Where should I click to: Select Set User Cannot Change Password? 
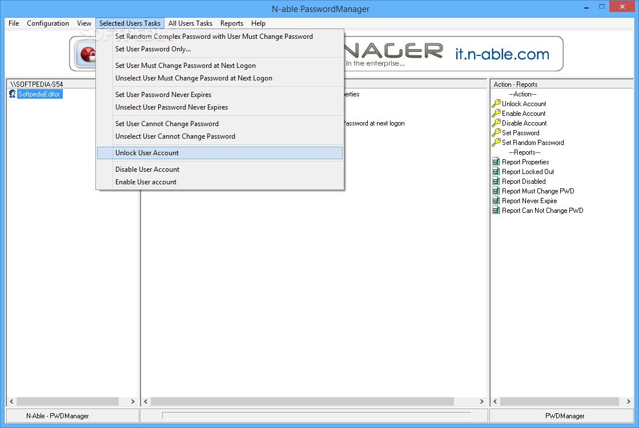pyautogui.click(x=220, y=124)
